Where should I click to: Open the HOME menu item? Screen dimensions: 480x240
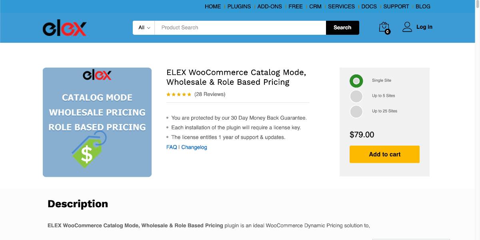coord(213,6)
